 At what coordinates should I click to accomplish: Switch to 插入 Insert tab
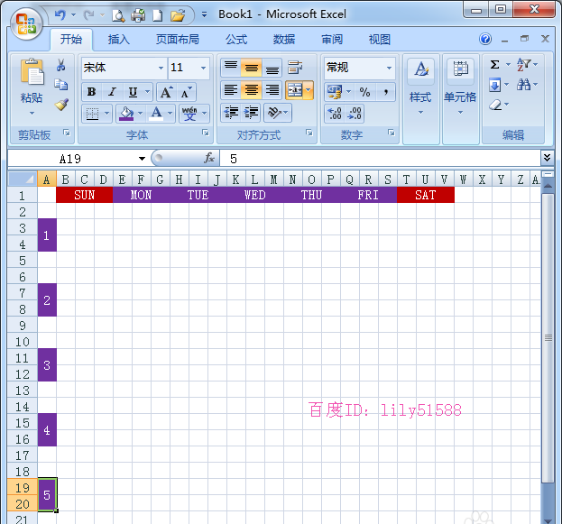[x=119, y=39]
